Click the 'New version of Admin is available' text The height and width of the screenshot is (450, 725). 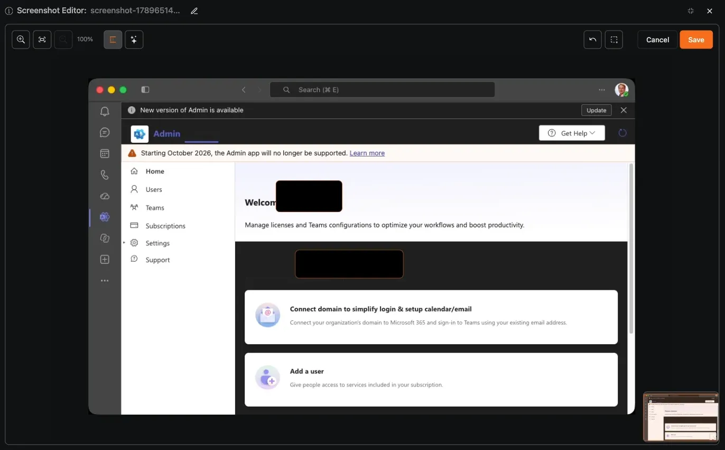click(x=192, y=110)
